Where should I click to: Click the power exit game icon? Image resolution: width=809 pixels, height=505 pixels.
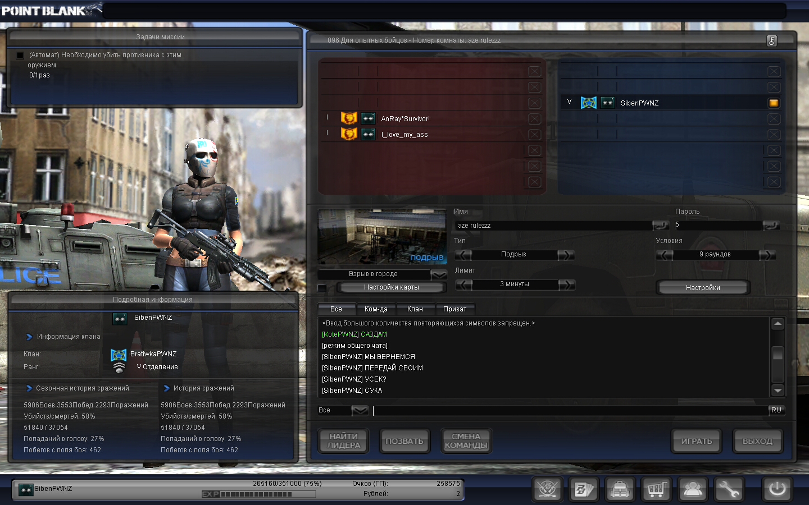click(x=778, y=489)
